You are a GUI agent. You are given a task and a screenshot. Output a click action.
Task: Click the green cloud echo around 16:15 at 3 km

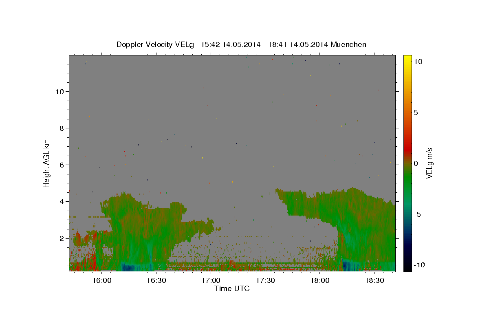pyautogui.click(x=130, y=220)
